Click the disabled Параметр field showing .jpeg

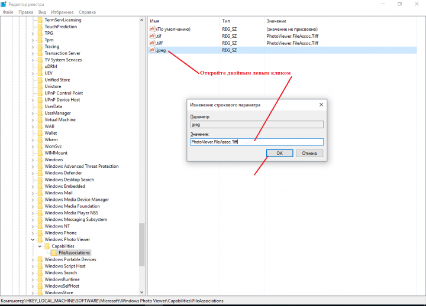click(x=257, y=125)
